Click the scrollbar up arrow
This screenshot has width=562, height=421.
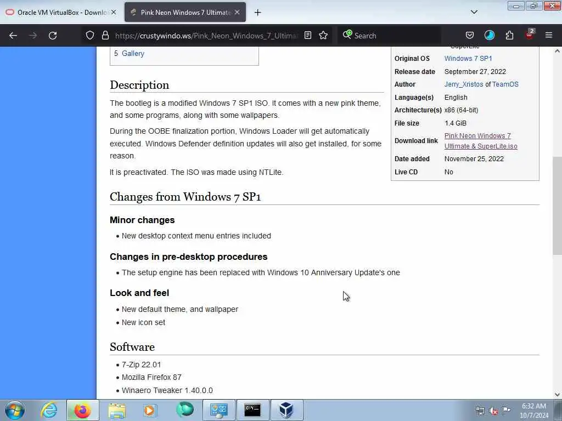point(557,51)
